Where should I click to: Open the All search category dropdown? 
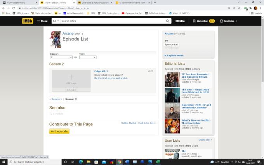[x=56, y=21]
